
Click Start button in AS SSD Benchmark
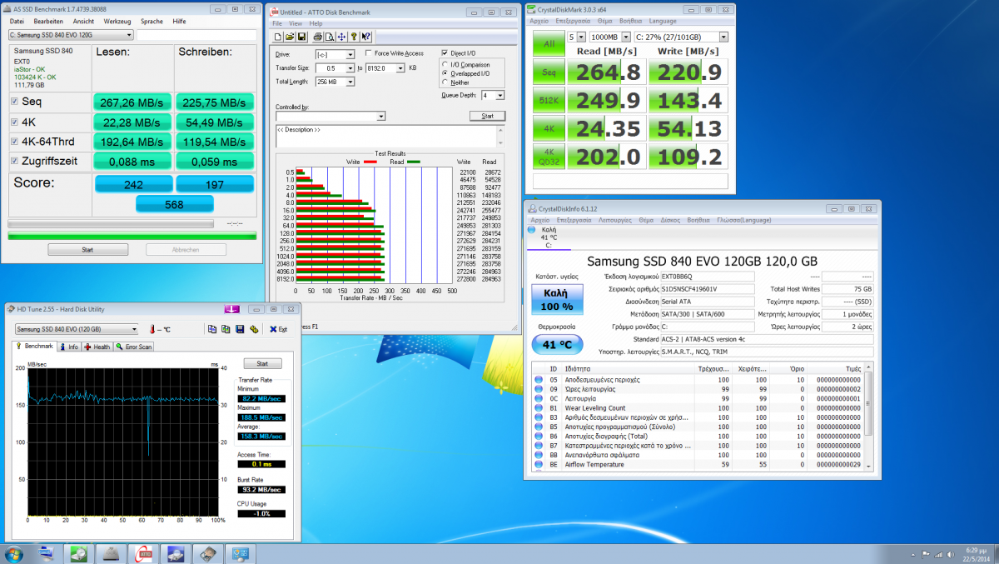(87, 249)
